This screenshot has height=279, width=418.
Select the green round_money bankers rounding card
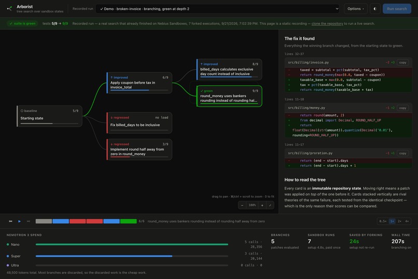coord(229,96)
